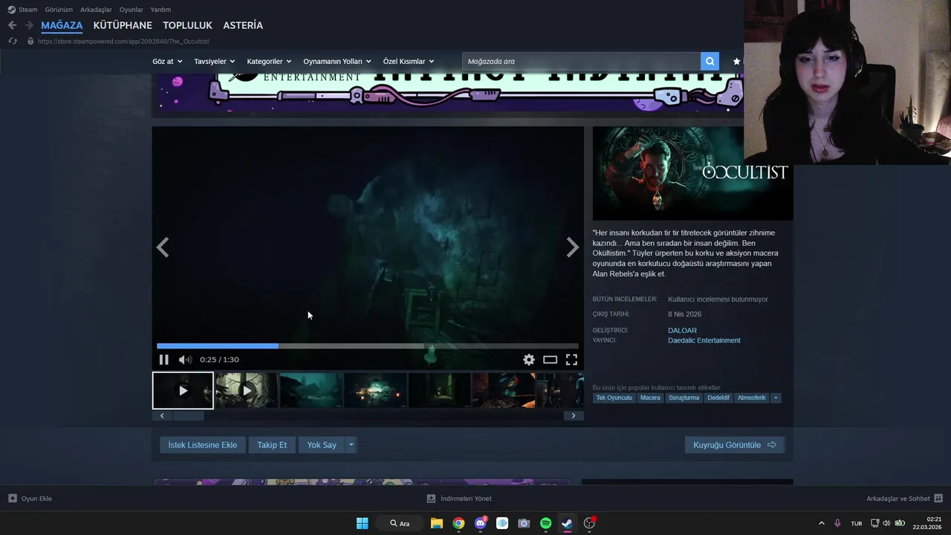951x535 pixels.
Task: Go to previous media with left arrow
Action: (163, 247)
